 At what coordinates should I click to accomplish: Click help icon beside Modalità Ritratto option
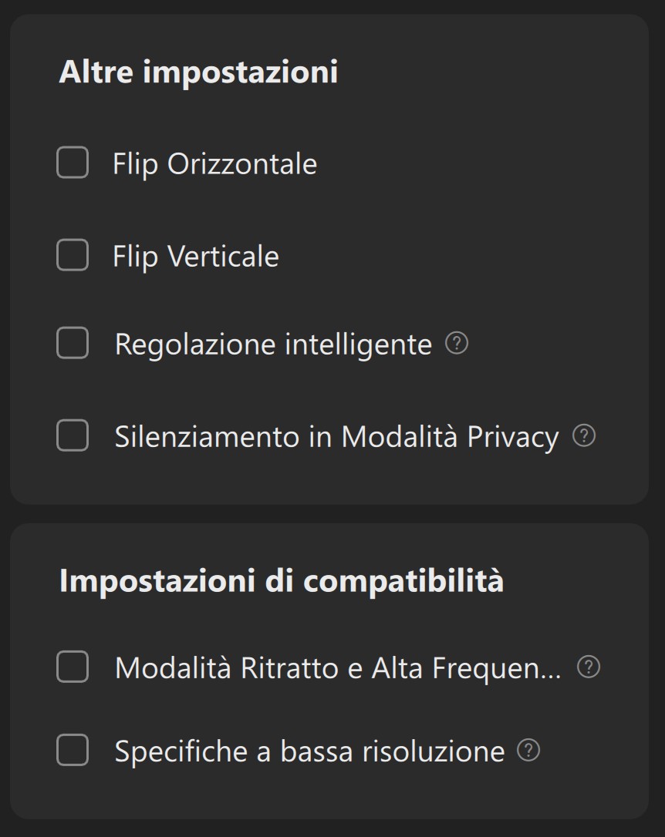tap(589, 667)
